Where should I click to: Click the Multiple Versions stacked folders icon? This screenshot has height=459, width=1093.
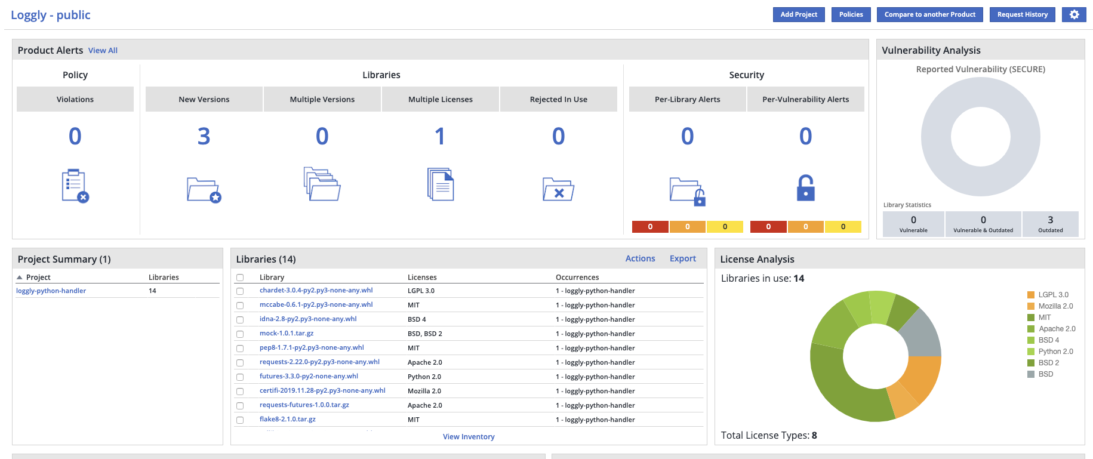(x=322, y=184)
